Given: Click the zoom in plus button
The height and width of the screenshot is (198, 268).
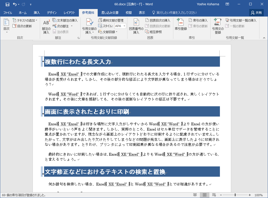Looking at the screenshot, I should pyautogui.click(x=250, y=195).
